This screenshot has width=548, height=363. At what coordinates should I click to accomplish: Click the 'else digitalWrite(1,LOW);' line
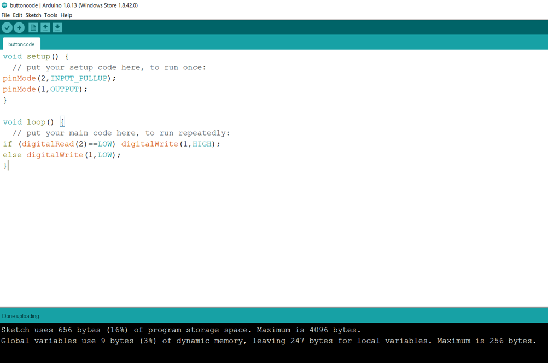(x=61, y=155)
